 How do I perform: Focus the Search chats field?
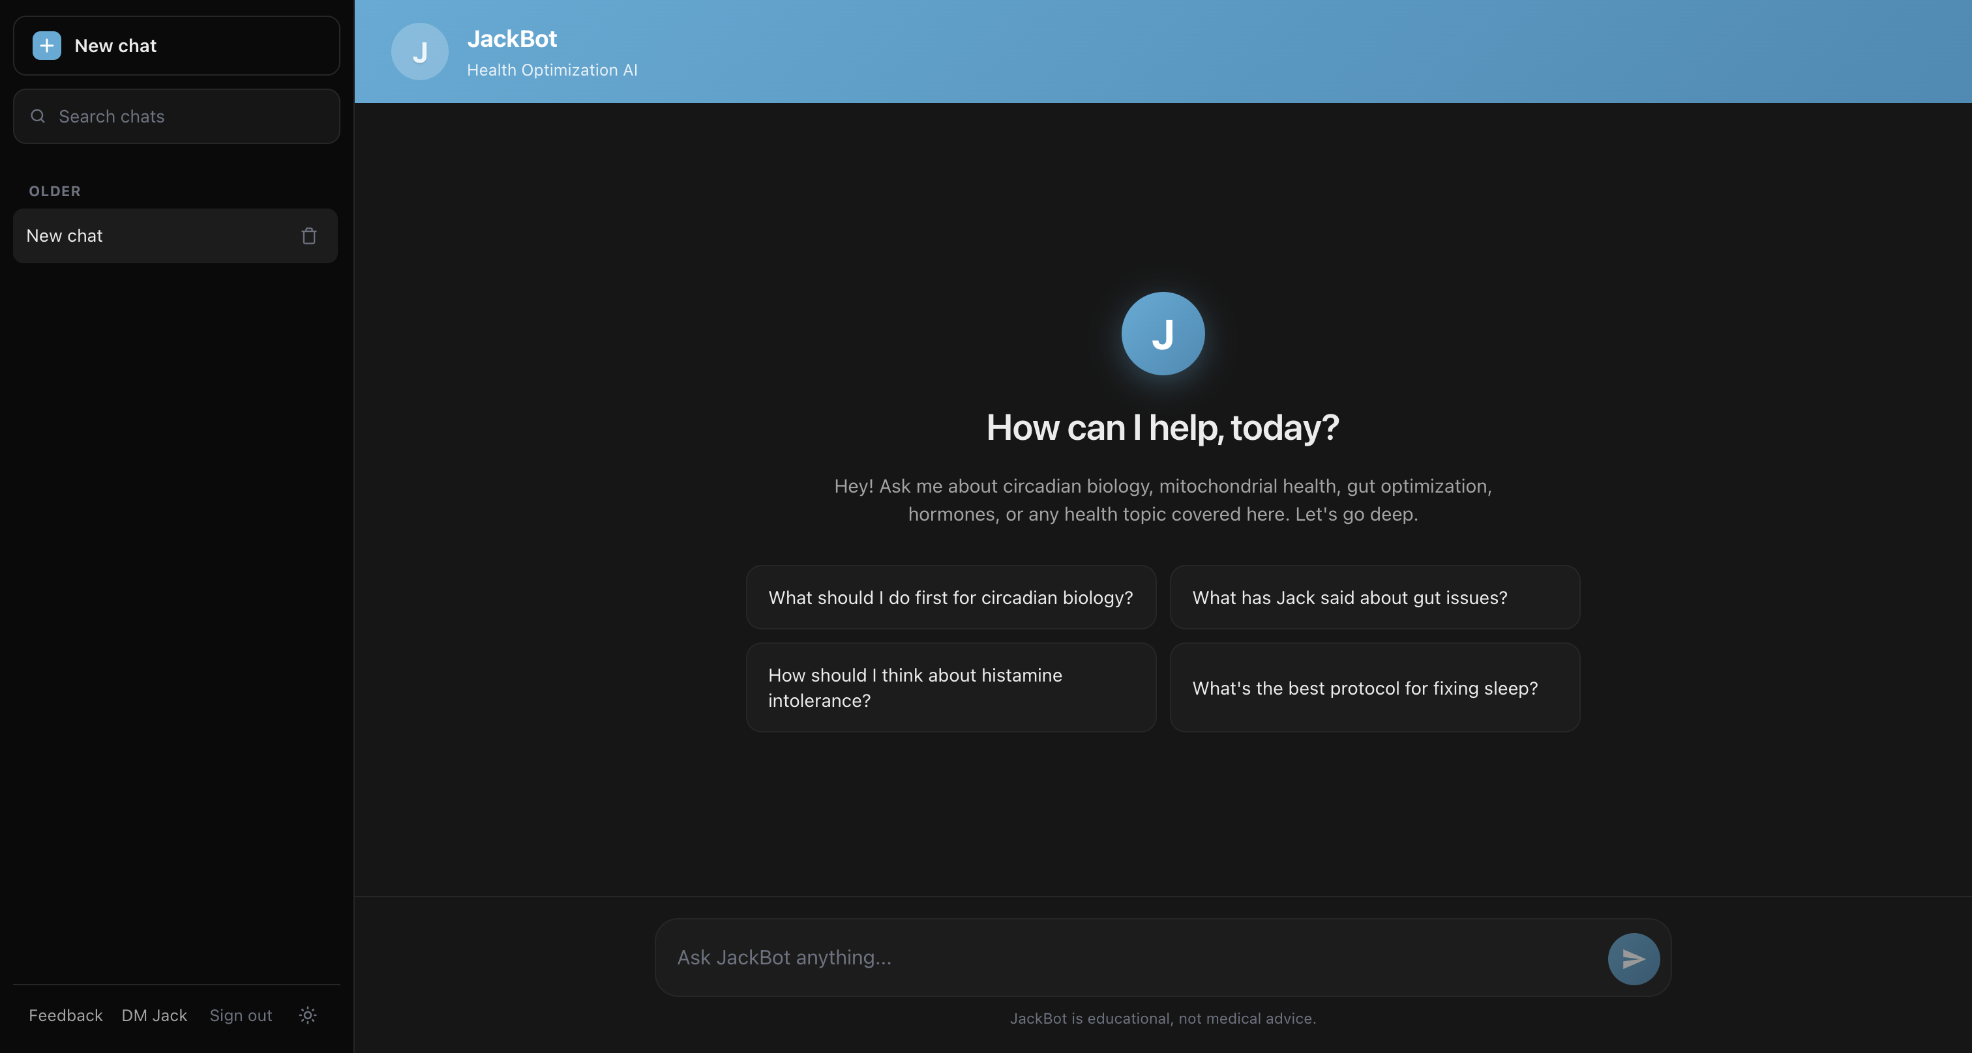coord(177,116)
